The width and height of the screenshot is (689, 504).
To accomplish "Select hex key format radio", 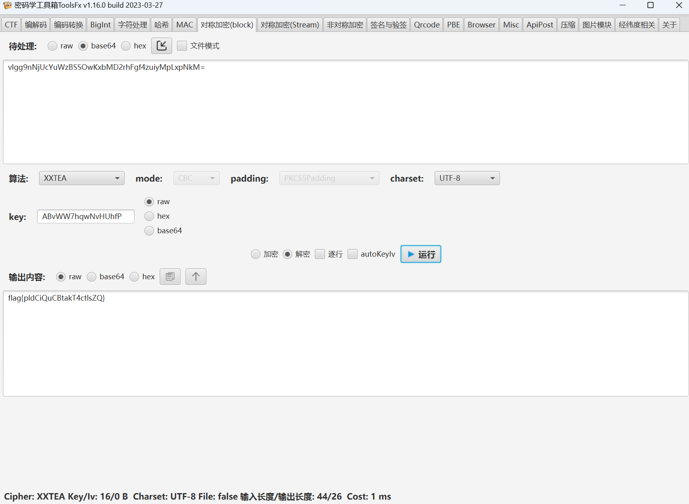I will tap(149, 216).
